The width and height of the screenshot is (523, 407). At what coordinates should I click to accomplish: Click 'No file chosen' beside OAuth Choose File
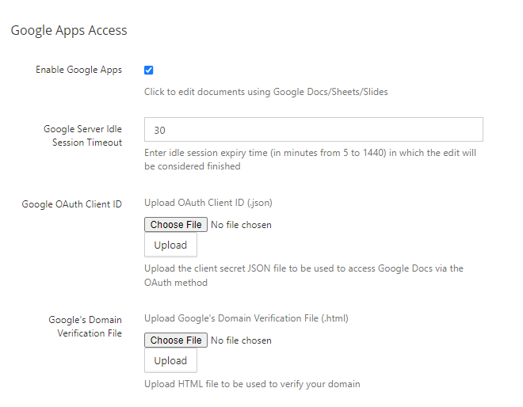(x=241, y=225)
